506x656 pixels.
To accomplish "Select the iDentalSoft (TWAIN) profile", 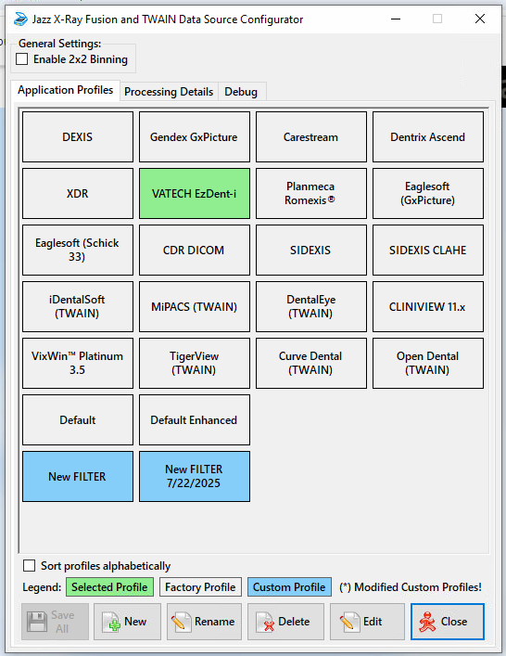I will pos(78,306).
